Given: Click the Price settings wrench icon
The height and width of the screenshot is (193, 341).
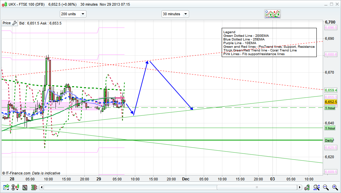Looking at the screenshot, I should pyautogui.click(x=14, y=23).
